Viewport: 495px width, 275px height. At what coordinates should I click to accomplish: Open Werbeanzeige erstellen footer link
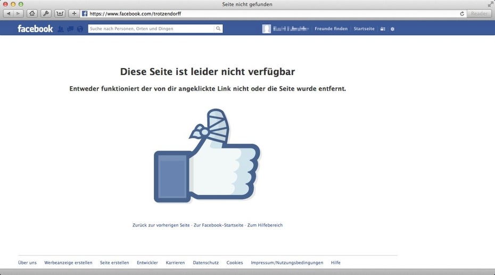pyautogui.click(x=68, y=263)
